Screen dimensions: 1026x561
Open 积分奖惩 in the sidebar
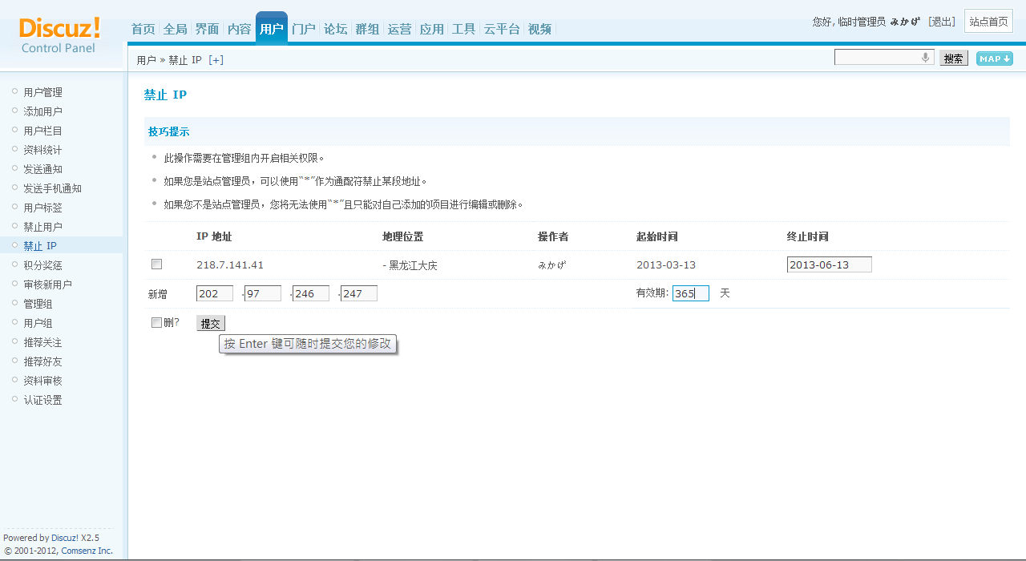click(42, 265)
